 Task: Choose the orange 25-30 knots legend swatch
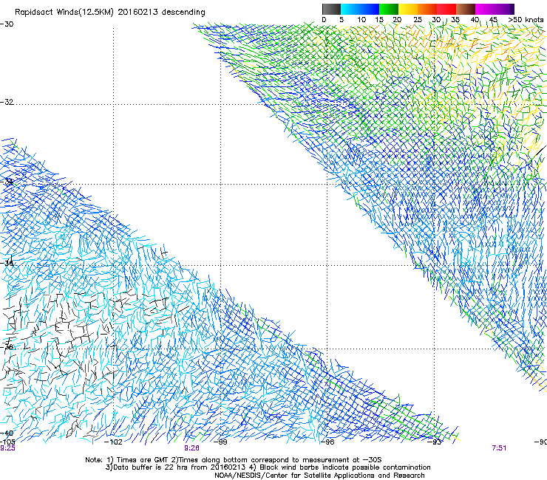(x=427, y=9)
